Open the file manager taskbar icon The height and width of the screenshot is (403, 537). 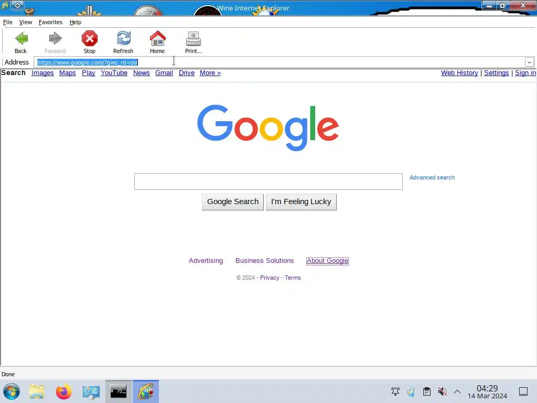[x=37, y=391]
